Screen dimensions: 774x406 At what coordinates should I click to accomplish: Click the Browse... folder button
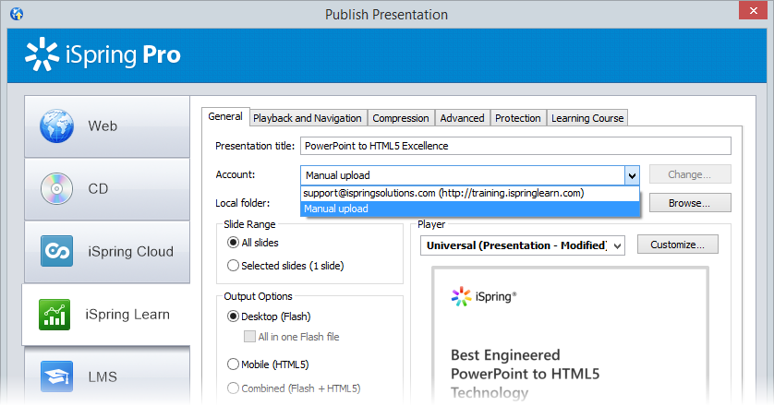pyautogui.click(x=690, y=203)
